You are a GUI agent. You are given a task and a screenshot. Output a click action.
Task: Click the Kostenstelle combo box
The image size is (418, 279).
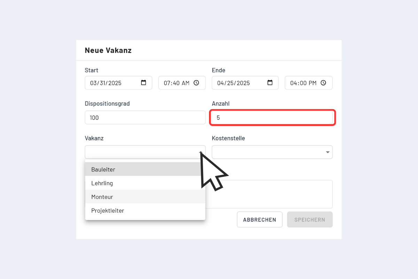pyautogui.click(x=272, y=152)
